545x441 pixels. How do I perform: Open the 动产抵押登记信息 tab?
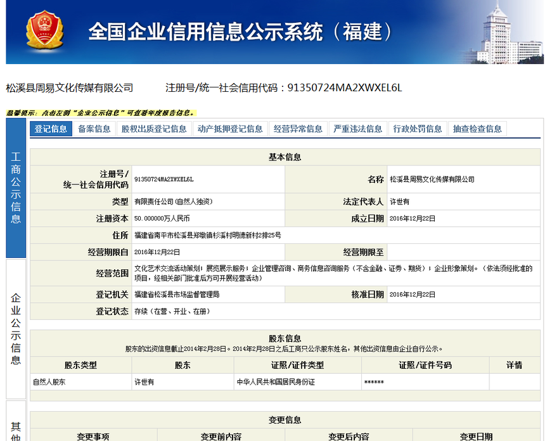point(230,129)
